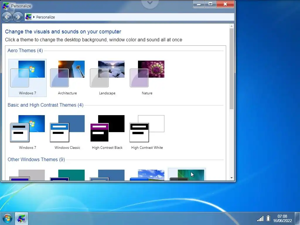Apply the Windows Classic theme
This screenshot has width=300, height=225.
67,132
